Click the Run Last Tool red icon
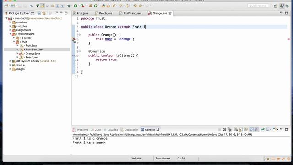Viewport: 293px width, 165px height. 82,6
